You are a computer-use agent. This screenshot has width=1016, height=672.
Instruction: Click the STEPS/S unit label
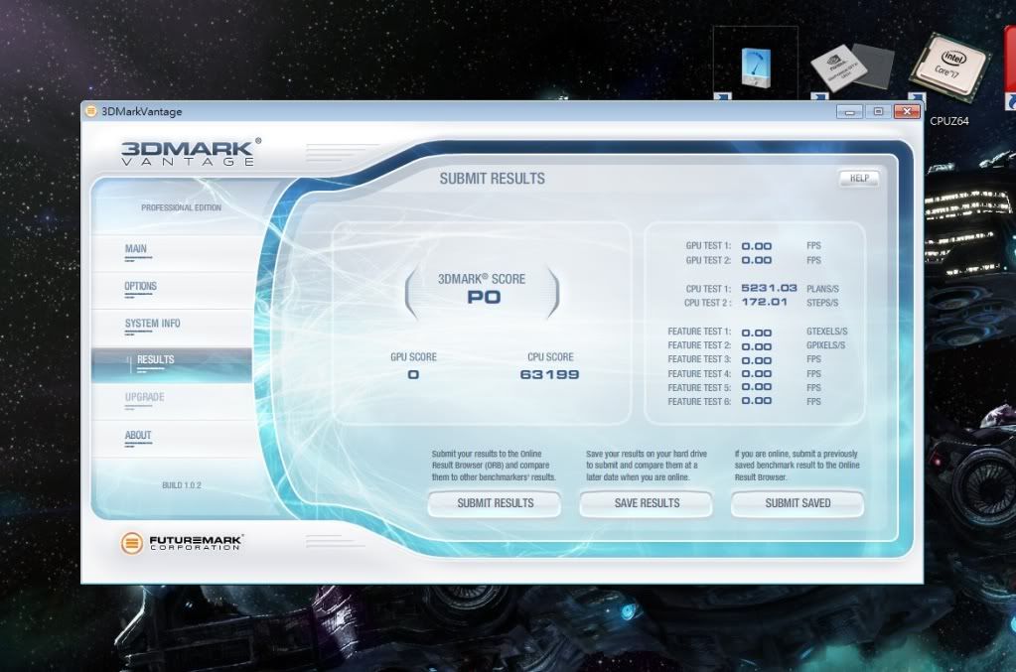[821, 303]
